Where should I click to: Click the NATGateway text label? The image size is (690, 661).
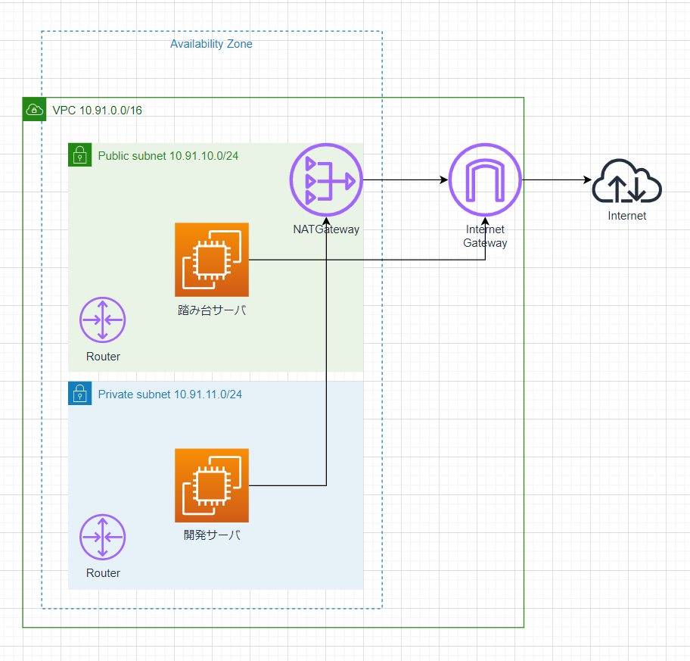pyautogui.click(x=326, y=229)
